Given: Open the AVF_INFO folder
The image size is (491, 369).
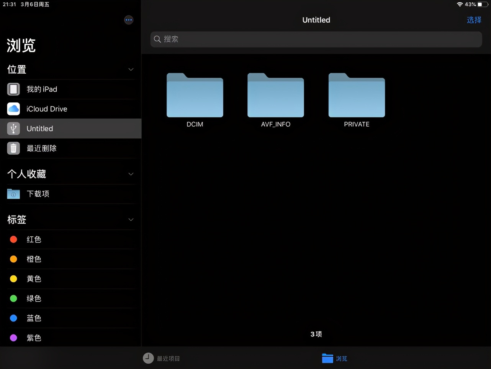Looking at the screenshot, I should pos(275,96).
